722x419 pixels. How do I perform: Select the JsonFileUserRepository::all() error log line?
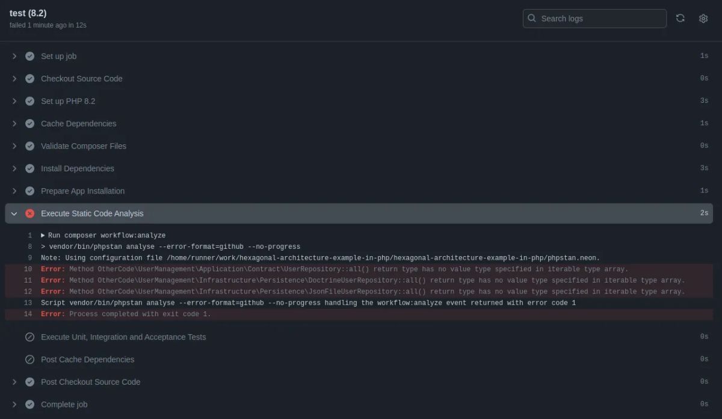click(363, 292)
